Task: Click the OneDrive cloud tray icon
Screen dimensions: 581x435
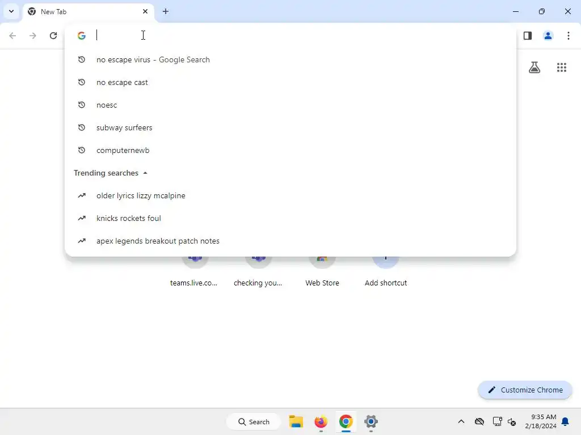Action: coord(479,421)
